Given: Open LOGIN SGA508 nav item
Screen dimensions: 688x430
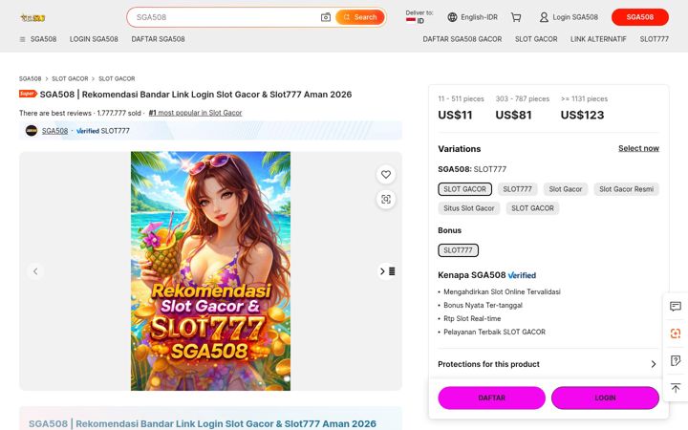Looking at the screenshot, I should coord(94,39).
